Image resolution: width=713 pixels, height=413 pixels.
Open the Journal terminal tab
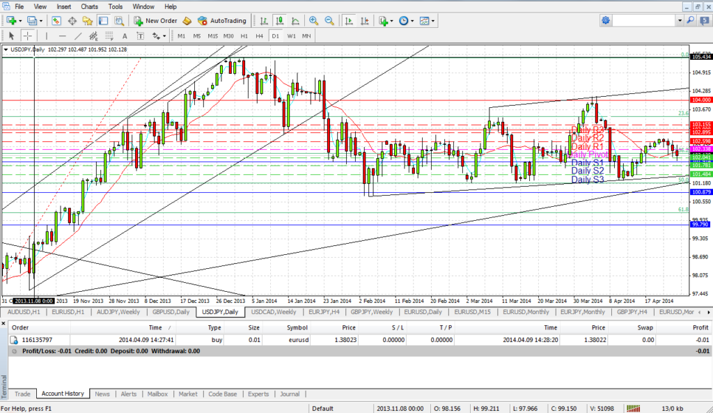290,394
